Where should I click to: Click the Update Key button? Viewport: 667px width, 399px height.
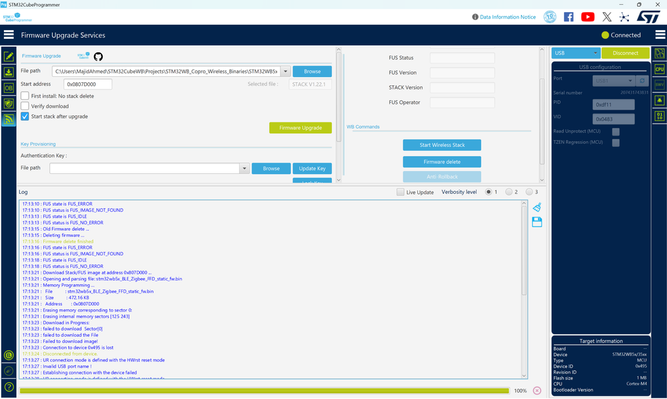point(312,168)
